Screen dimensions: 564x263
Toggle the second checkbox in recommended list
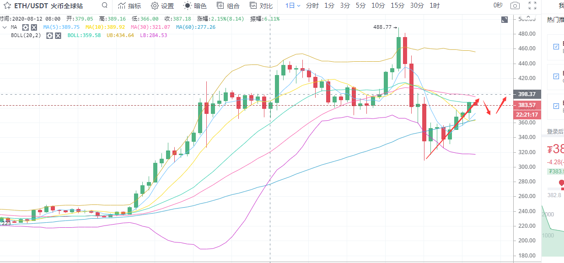(x=556, y=76)
